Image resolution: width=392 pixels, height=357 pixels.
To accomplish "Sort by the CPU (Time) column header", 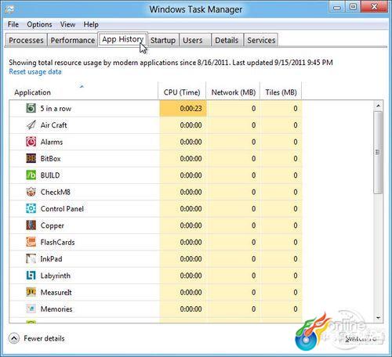I will coord(182,91).
